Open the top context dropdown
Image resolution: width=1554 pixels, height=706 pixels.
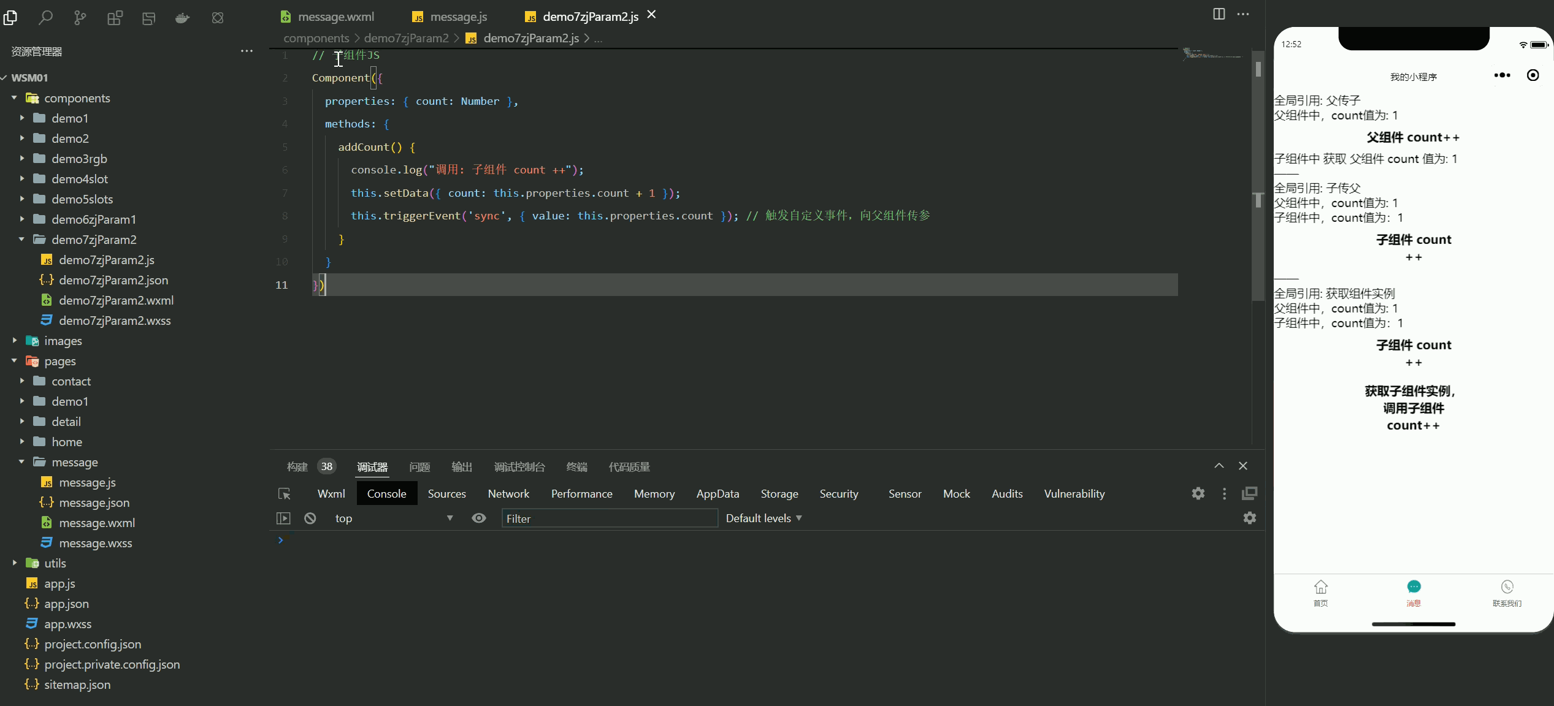[x=392, y=518]
